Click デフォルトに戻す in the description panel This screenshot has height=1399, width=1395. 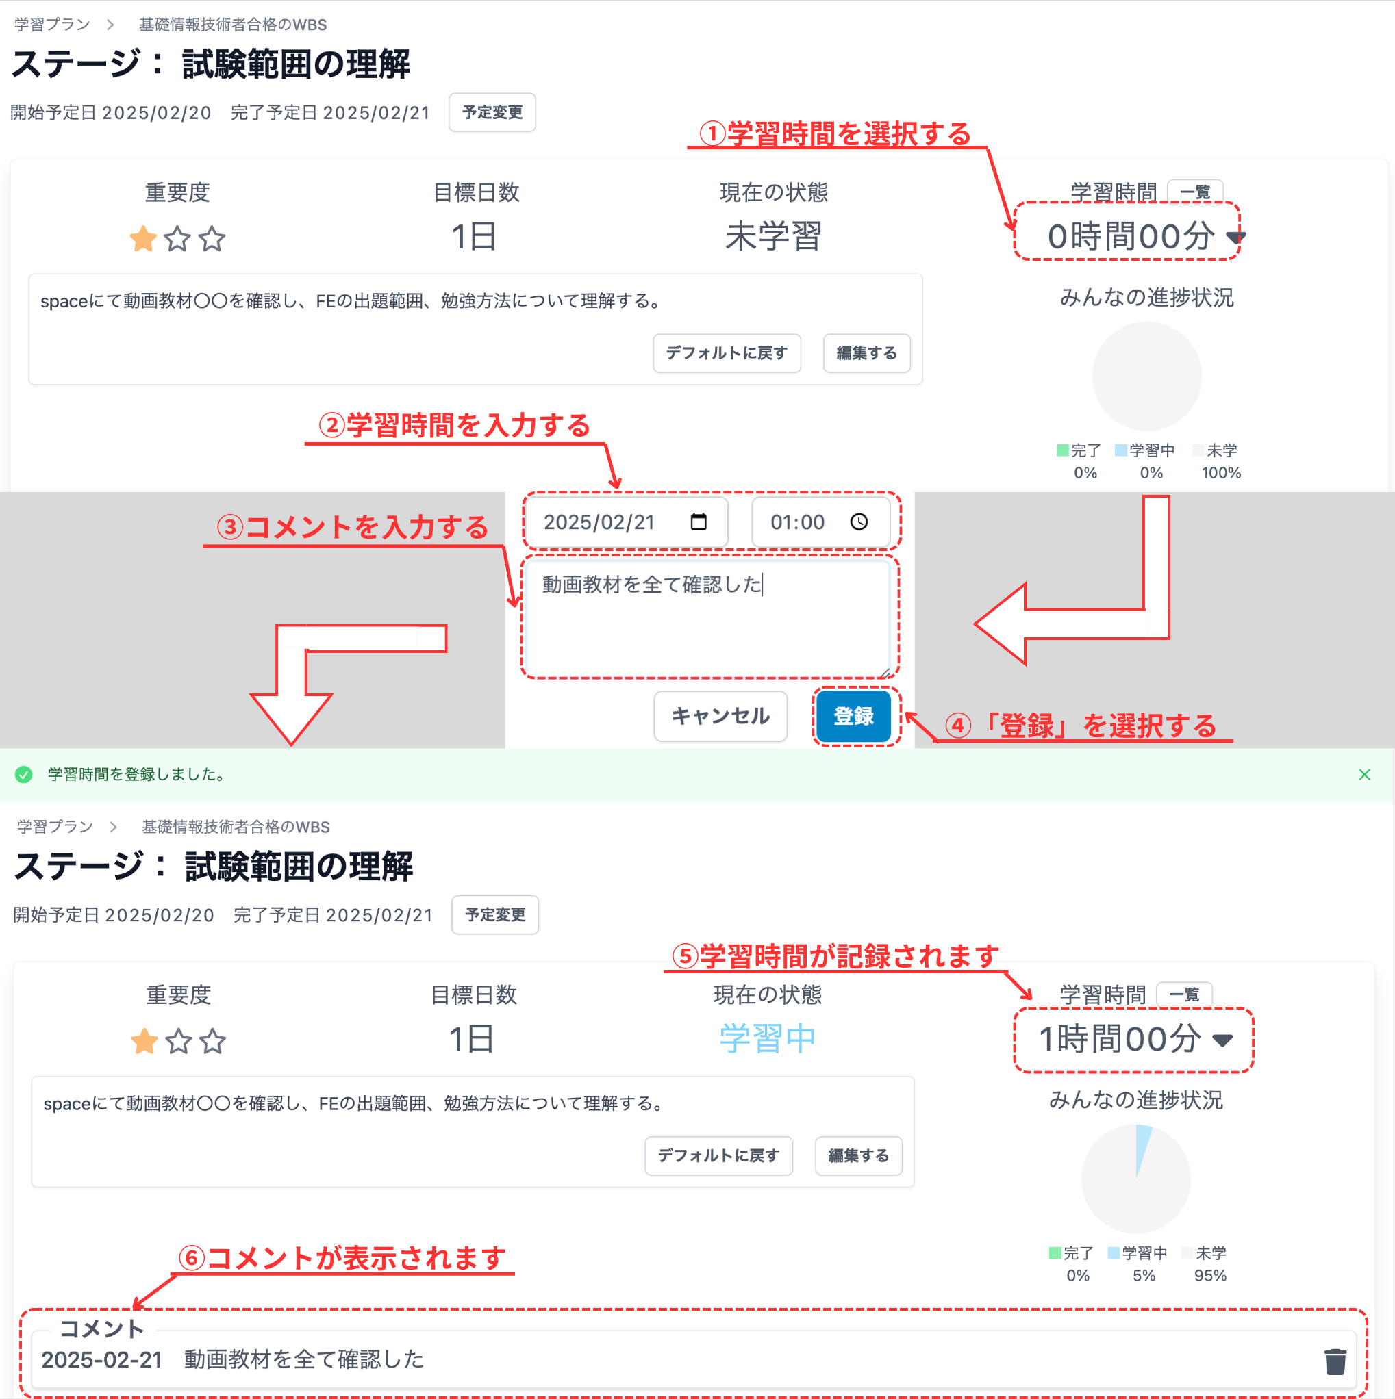pyautogui.click(x=727, y=353)
